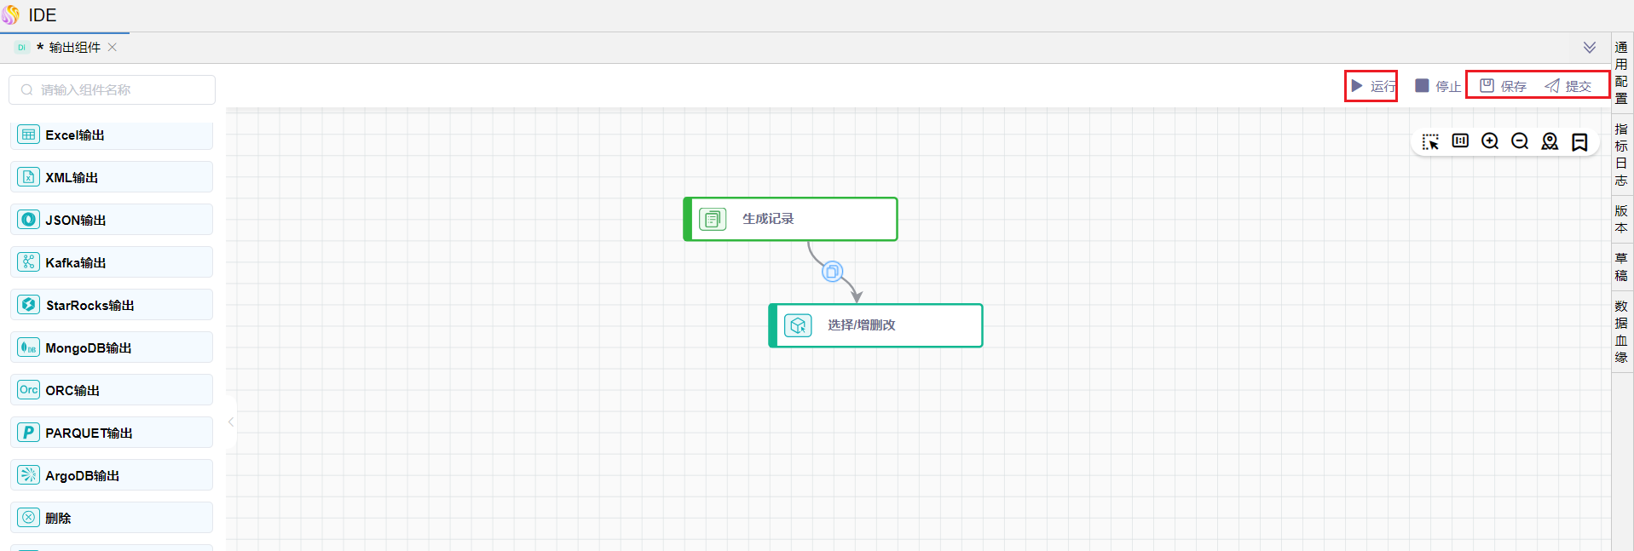Click the 运行 run button

point(1372,86)
